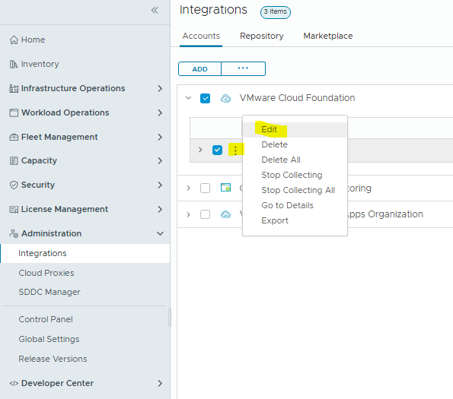Screen dimensions: 453x399
Task: Click the VMware Cloud Foundation row title
Action: pos(297,98)
